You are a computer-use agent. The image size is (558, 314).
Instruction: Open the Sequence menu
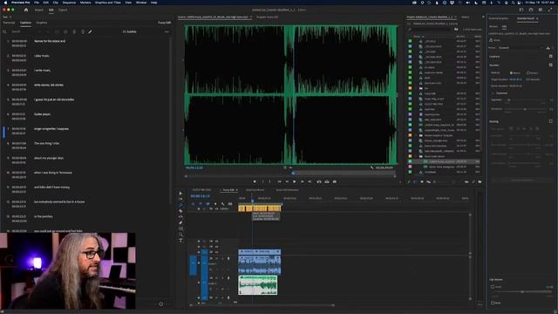69,3
